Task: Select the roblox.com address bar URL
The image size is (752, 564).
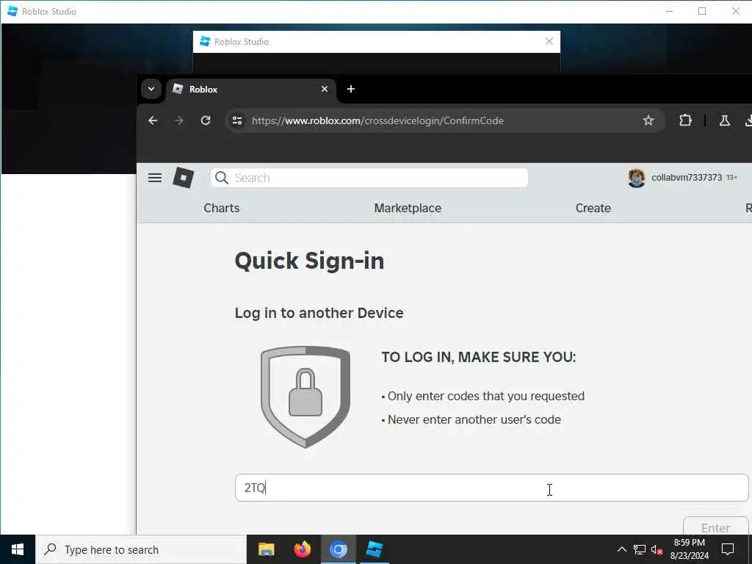Action: 377,121
